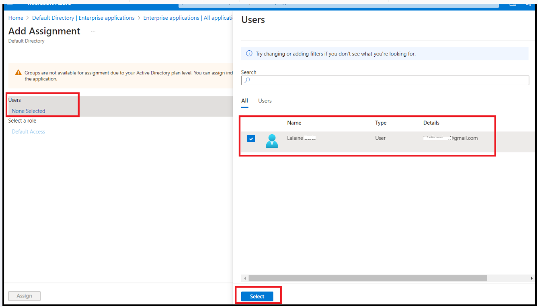
Task: Click the warning icon in Groups notice
Action: [19, 73]
